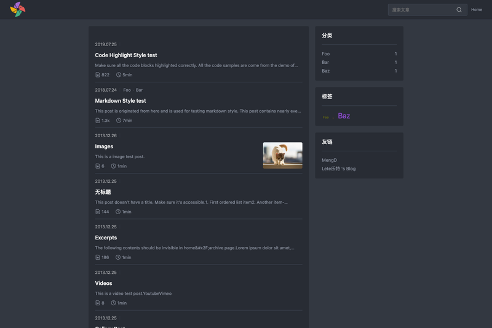Click the cat thumbnail in Images post

(x=283, y=155)
